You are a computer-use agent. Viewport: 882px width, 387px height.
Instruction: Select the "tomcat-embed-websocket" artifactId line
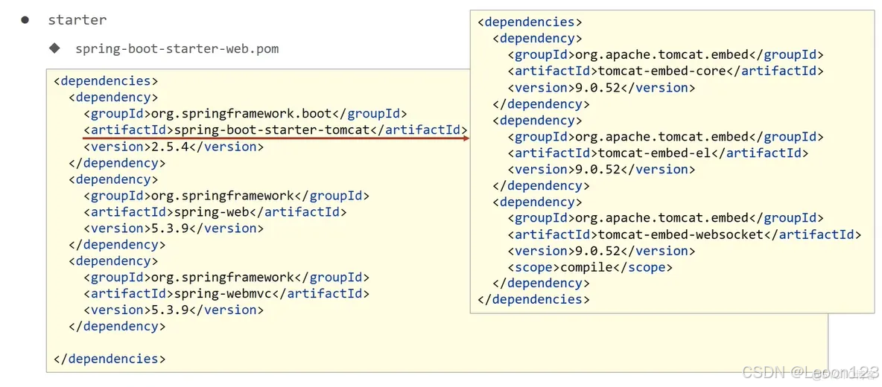pos(685,234)
